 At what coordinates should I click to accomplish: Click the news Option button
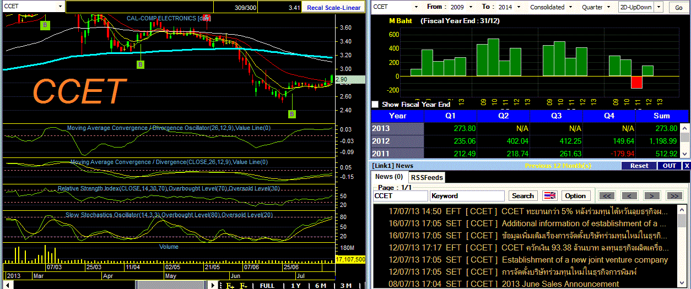click(575, 196)
